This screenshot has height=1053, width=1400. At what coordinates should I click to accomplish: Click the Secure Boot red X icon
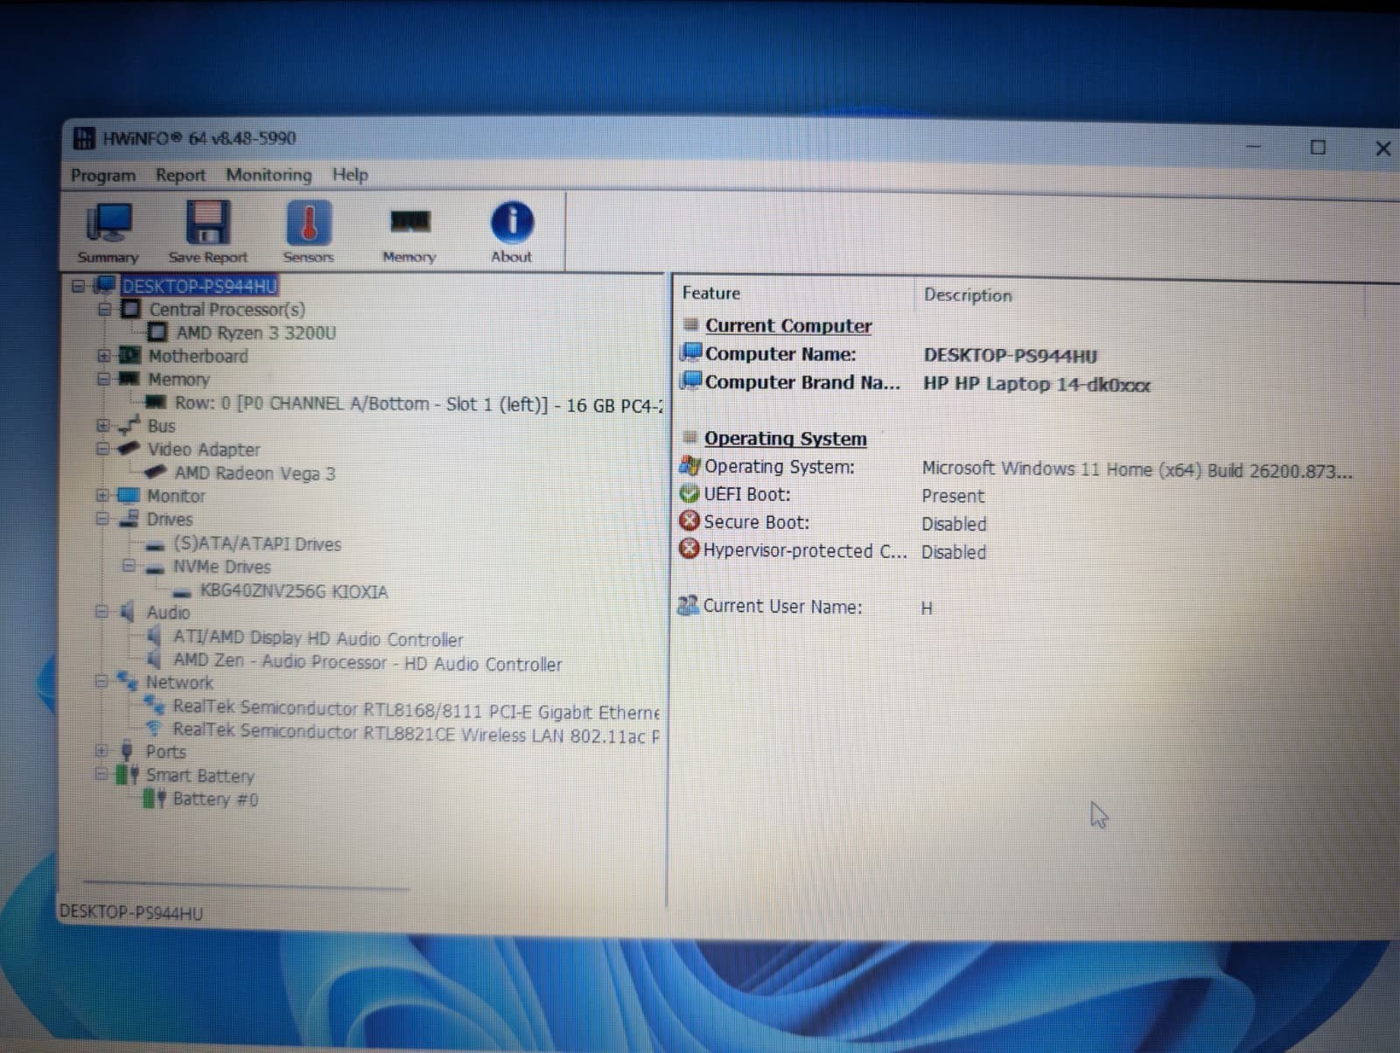[689, 521]
